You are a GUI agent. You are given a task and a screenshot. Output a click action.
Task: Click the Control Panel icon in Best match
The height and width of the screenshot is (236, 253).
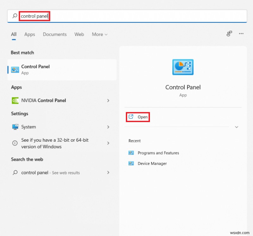[15, 70]
